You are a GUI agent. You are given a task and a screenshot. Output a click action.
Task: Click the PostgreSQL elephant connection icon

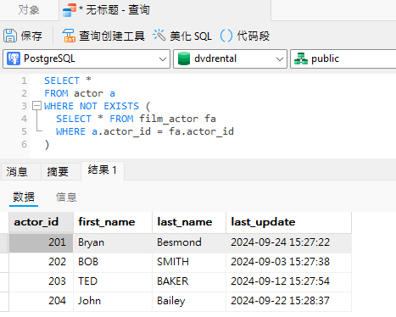[14, 58]
